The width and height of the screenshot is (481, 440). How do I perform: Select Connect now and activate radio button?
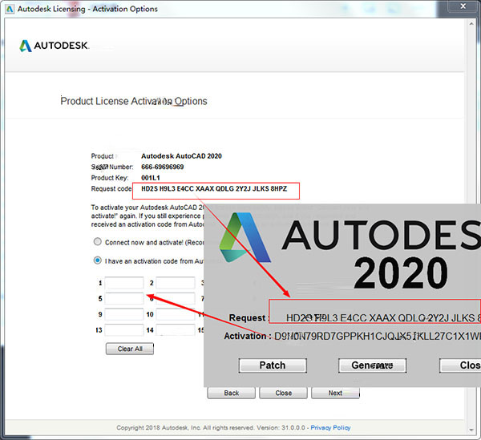tap(98, 241)
